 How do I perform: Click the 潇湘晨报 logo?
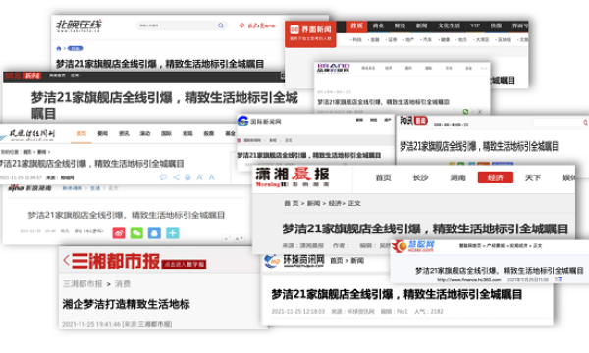(293, 177)
